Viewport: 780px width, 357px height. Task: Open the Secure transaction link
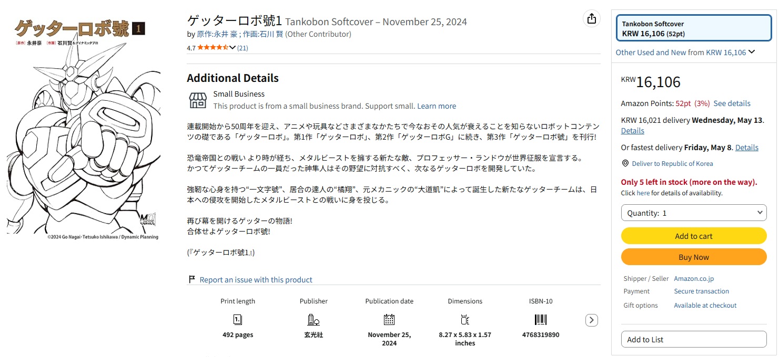[x=702, y=291]
